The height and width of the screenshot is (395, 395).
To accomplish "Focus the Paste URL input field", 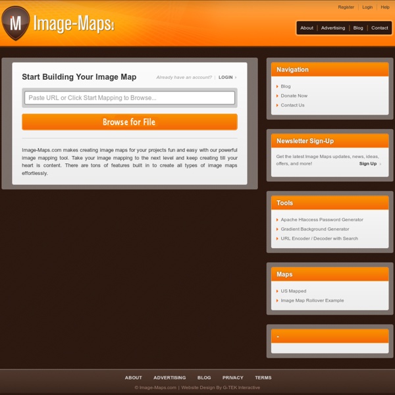I will (x=130, y=97).
